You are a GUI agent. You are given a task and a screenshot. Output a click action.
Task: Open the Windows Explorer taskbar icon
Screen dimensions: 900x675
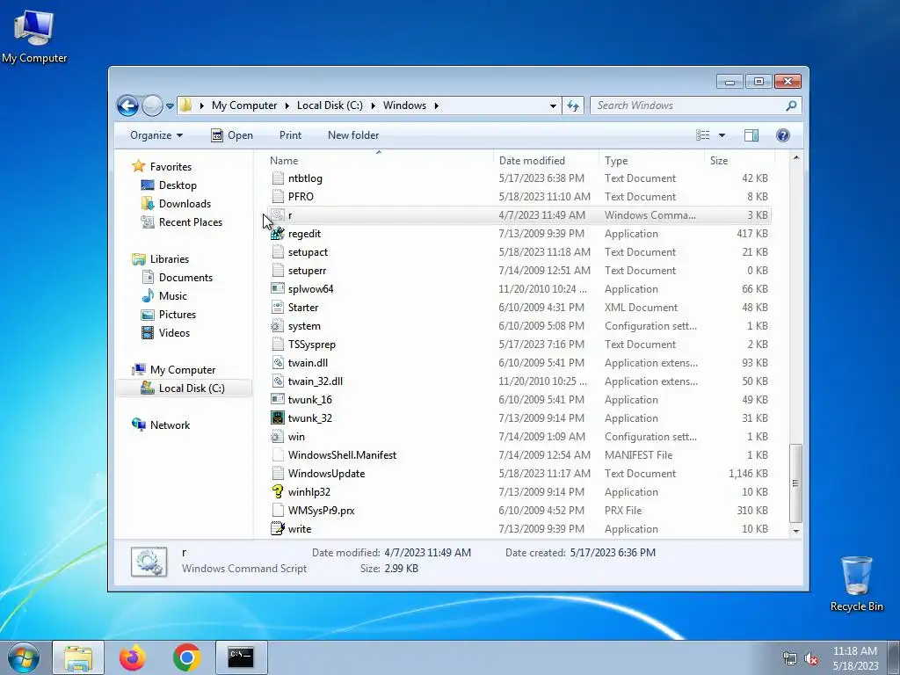[x=78, y=657]
